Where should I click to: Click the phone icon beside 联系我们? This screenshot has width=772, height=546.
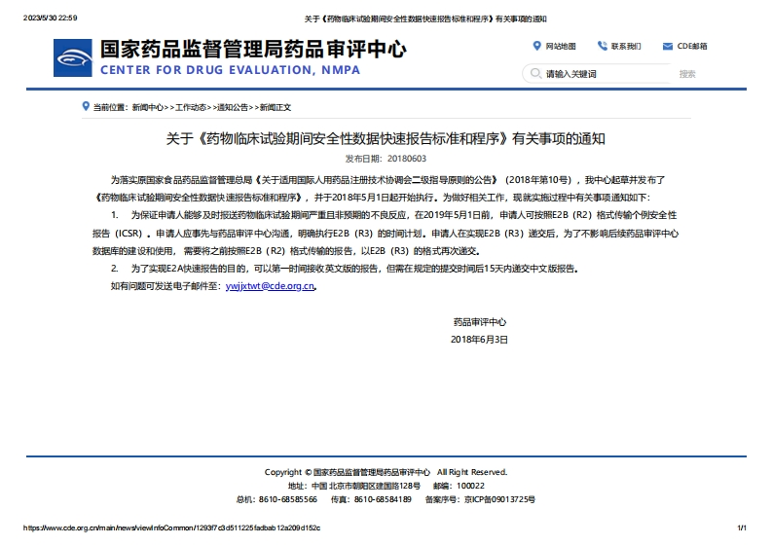(x=603, y=47)
